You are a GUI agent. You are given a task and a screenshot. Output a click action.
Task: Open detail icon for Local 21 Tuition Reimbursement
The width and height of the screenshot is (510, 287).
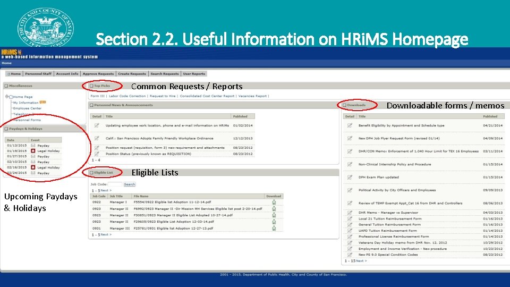350,218
